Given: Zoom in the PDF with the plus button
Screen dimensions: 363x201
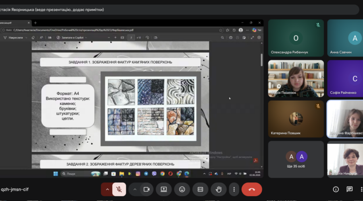Looking at the screenshot, I should point(115,38).
